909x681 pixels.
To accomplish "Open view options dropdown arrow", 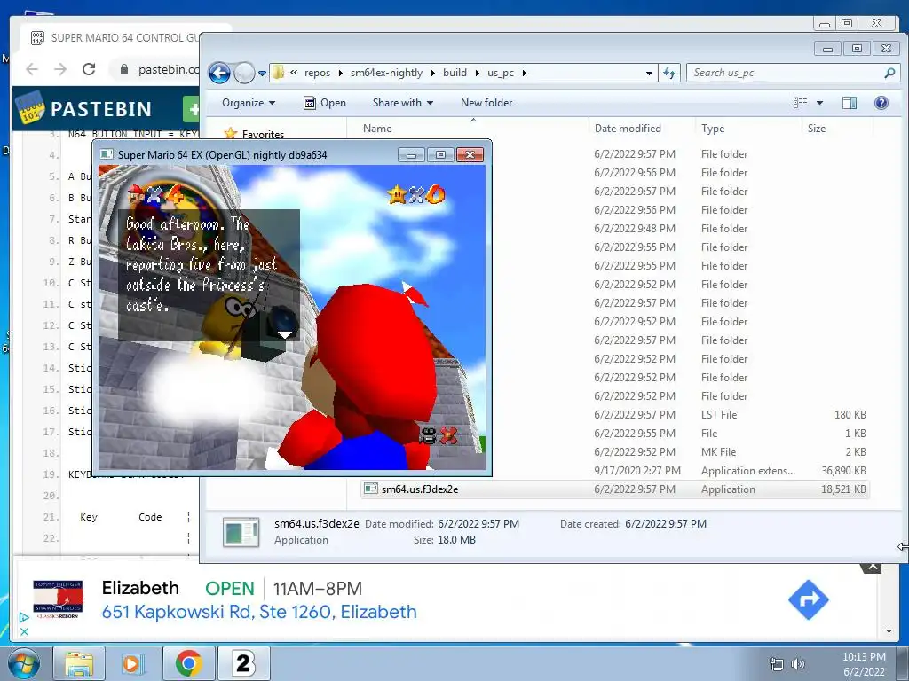I will pos(819,103).
